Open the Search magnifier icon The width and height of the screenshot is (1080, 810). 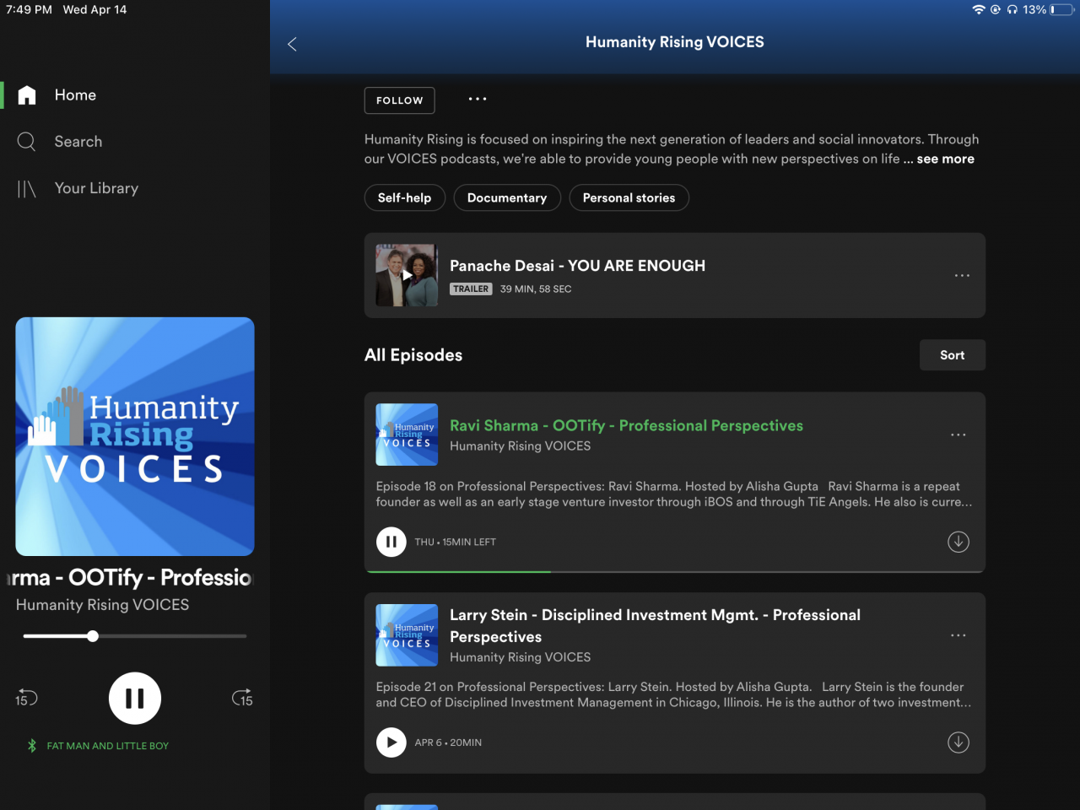pos(27,142)
